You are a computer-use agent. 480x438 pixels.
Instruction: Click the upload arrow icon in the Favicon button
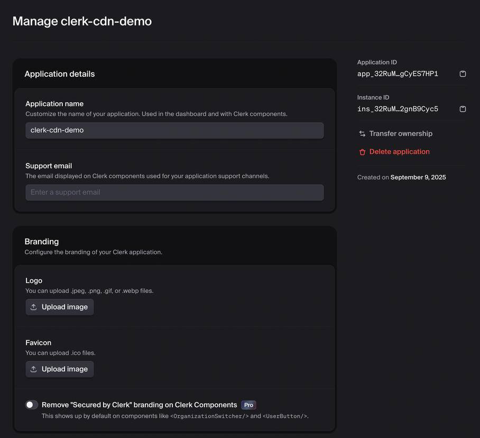click(34, 369)
